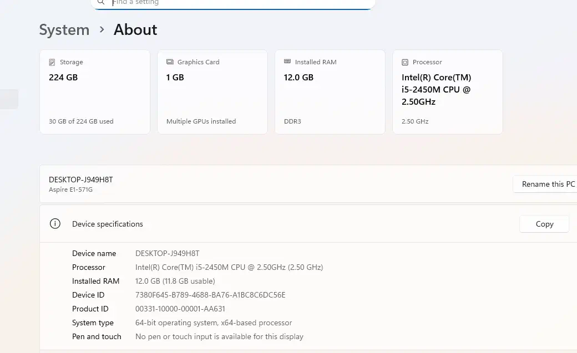
Task: Click the breadcrumb chevron after System
Action: click(102, 29)
